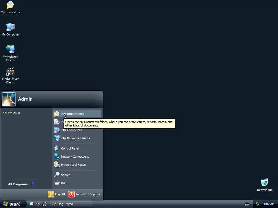Expand All Programs arrow
The width and height of the screenshot is (278, 208).
(33, 184)
